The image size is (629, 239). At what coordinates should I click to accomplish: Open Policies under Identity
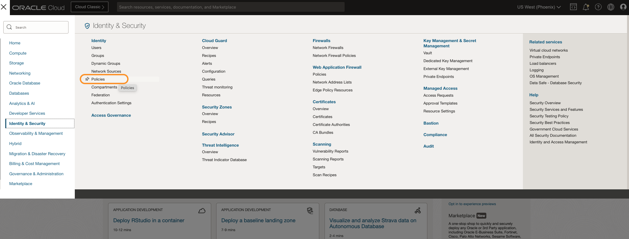[98, 79]
